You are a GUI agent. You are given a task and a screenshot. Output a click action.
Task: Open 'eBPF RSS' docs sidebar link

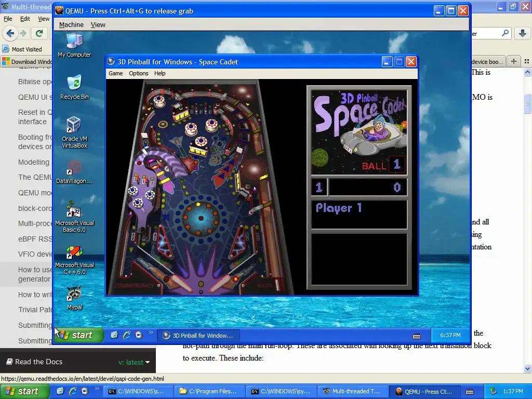tap(35, 239)
